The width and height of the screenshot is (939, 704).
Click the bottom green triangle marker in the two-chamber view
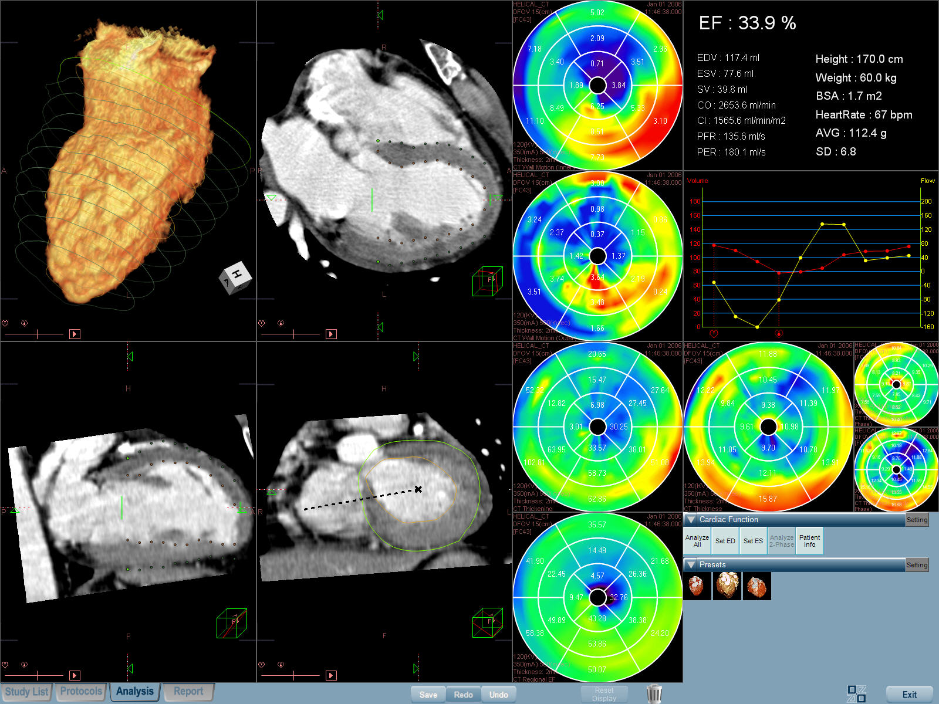(130, 668)
